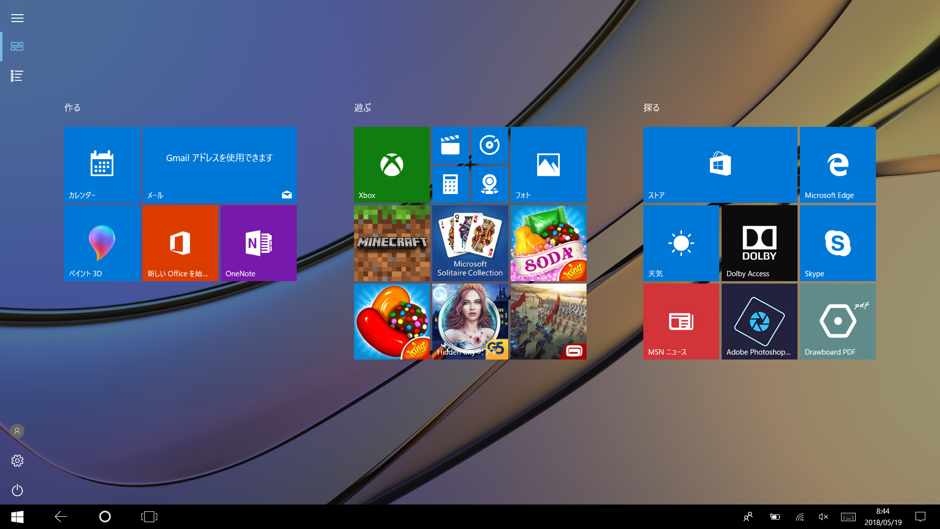
Task: Open the touch keyboard from taskbar
Action: coord(848,517)
